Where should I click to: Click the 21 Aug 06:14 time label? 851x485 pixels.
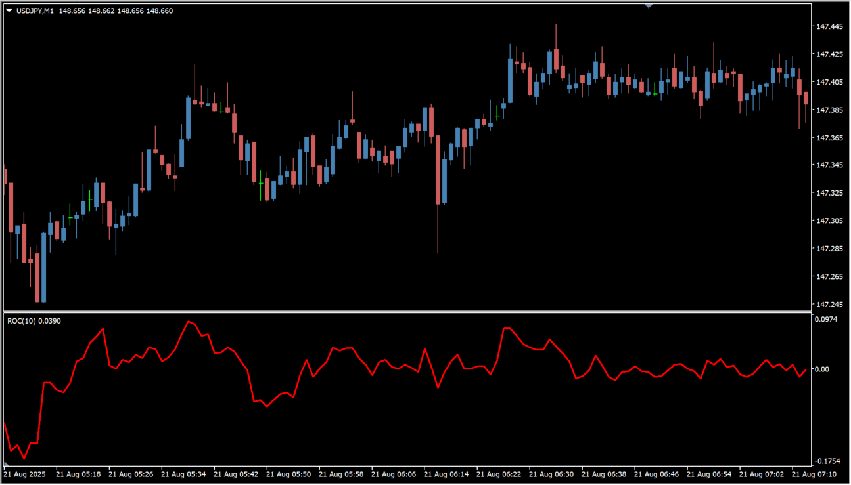tap(446, 474)
